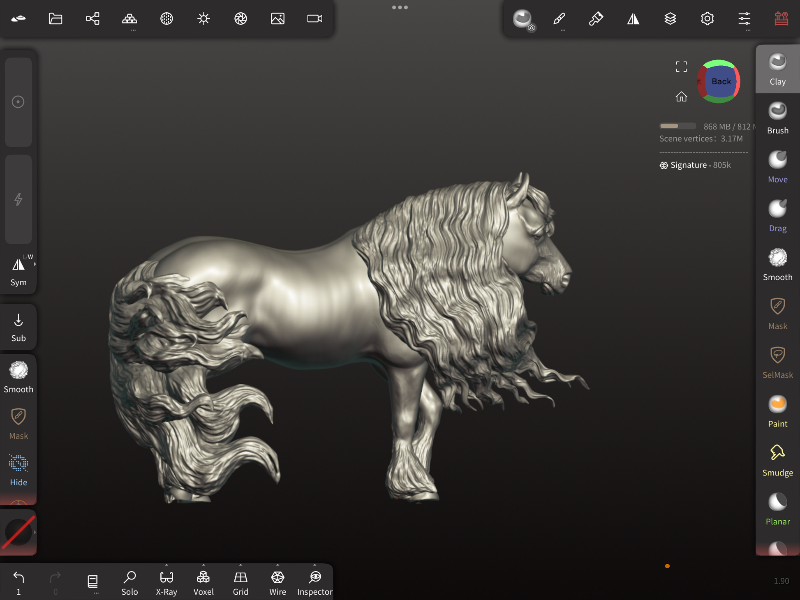
Task: Select the Drag tool
Action: (x=777, y=216)
